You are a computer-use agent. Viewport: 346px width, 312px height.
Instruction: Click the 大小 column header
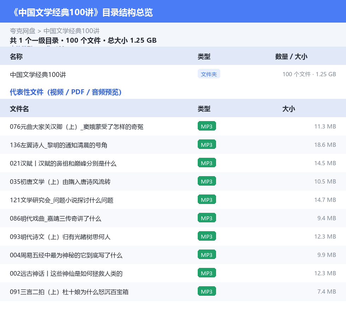(x=289, y=109)
